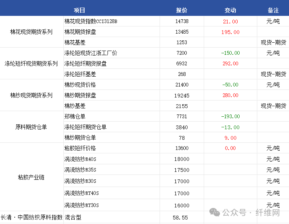The height and width of the screenshot is (224, 289).
Task: Click the 涤纶短纤期货仓单 row label
Action: tap(85, 127)
